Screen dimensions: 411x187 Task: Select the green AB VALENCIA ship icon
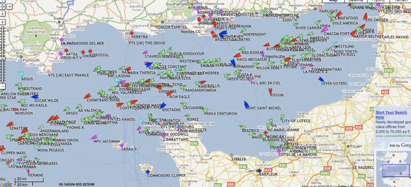[79, 106]
